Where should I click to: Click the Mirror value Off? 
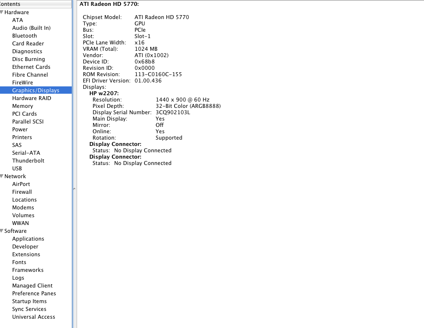tap(160, 125)
